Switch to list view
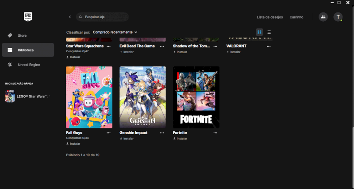The height and width of the screenshot is (189, 354). (x=269, y=32)
